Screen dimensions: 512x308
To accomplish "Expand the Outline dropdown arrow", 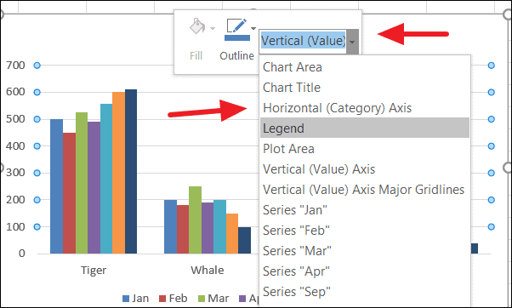I will coord(253,28).
